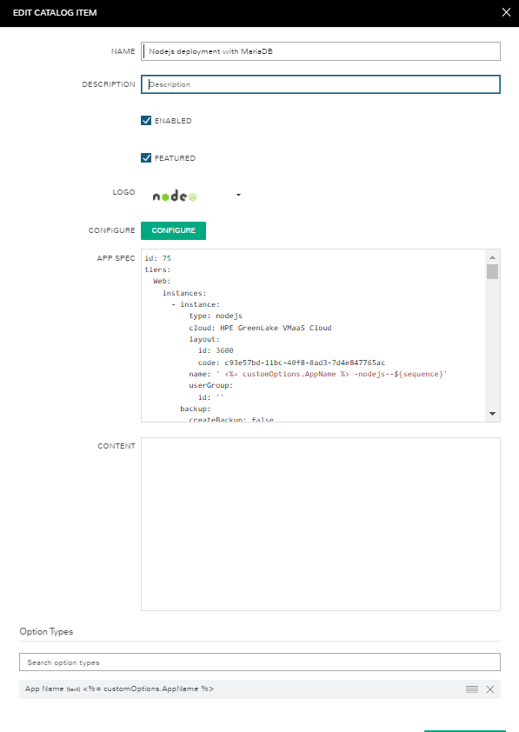Click inside the empty Content text area
Image resolution: width=519 pixels, height=732 pixels.
click(321, 524)
